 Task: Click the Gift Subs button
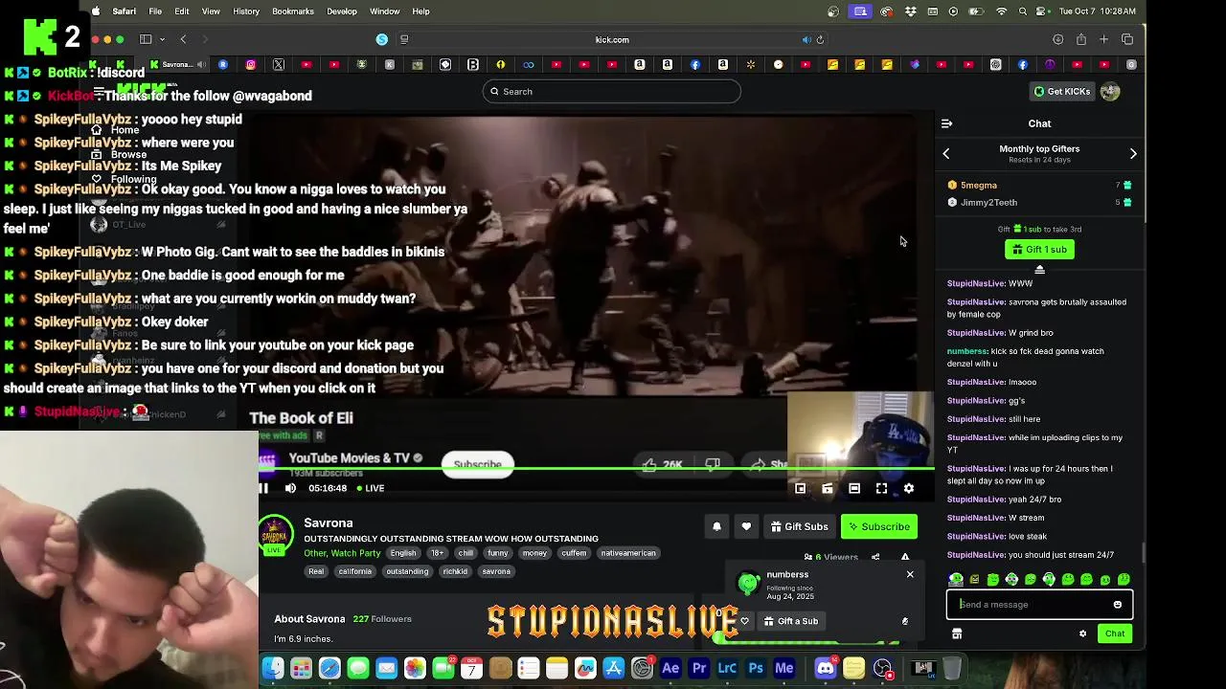pyautogui.click(x=799, y=526)
